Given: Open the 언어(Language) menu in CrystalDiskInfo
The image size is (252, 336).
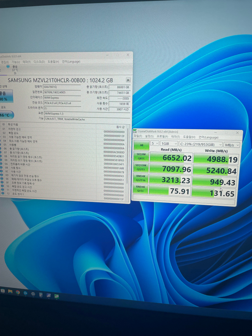Looking at the screenshot, I should 71,61.
